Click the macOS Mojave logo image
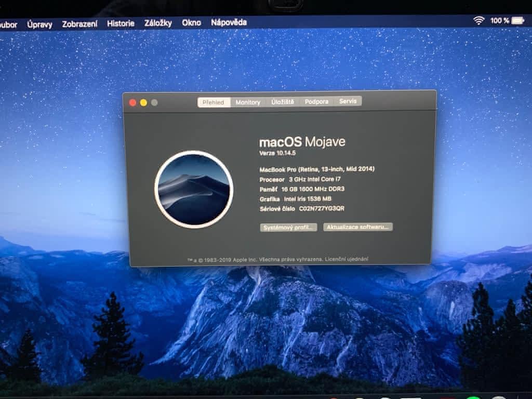This screenshot has height=399, width=532. point(194,189)
